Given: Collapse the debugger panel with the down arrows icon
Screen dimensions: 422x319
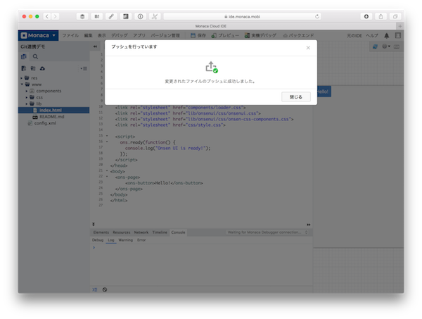Looking at the screenshot, I should pyautogui.click(x=94, y=224).
